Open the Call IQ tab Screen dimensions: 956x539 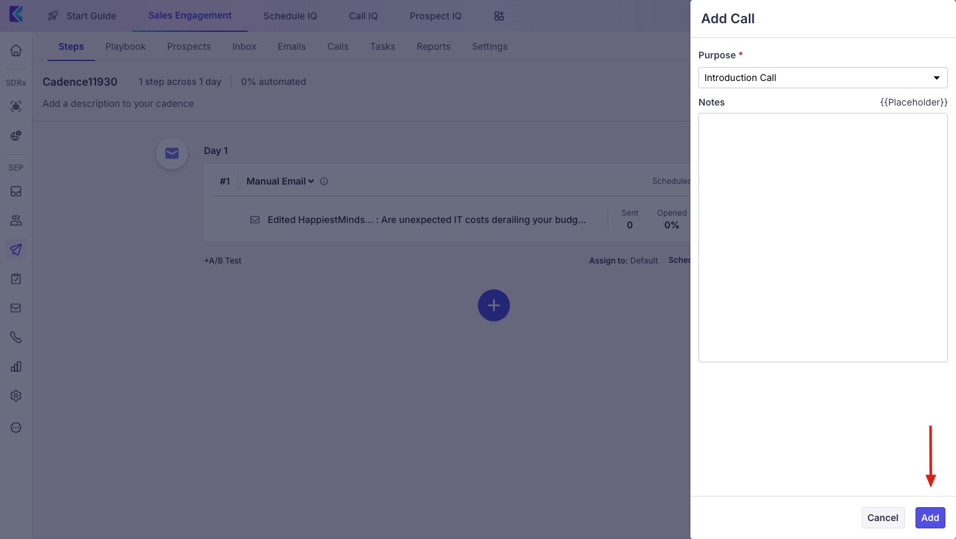(363, 16)
